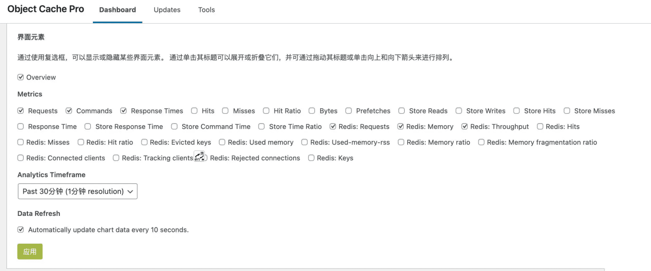Open the Tools tab

tap(207, 10)
